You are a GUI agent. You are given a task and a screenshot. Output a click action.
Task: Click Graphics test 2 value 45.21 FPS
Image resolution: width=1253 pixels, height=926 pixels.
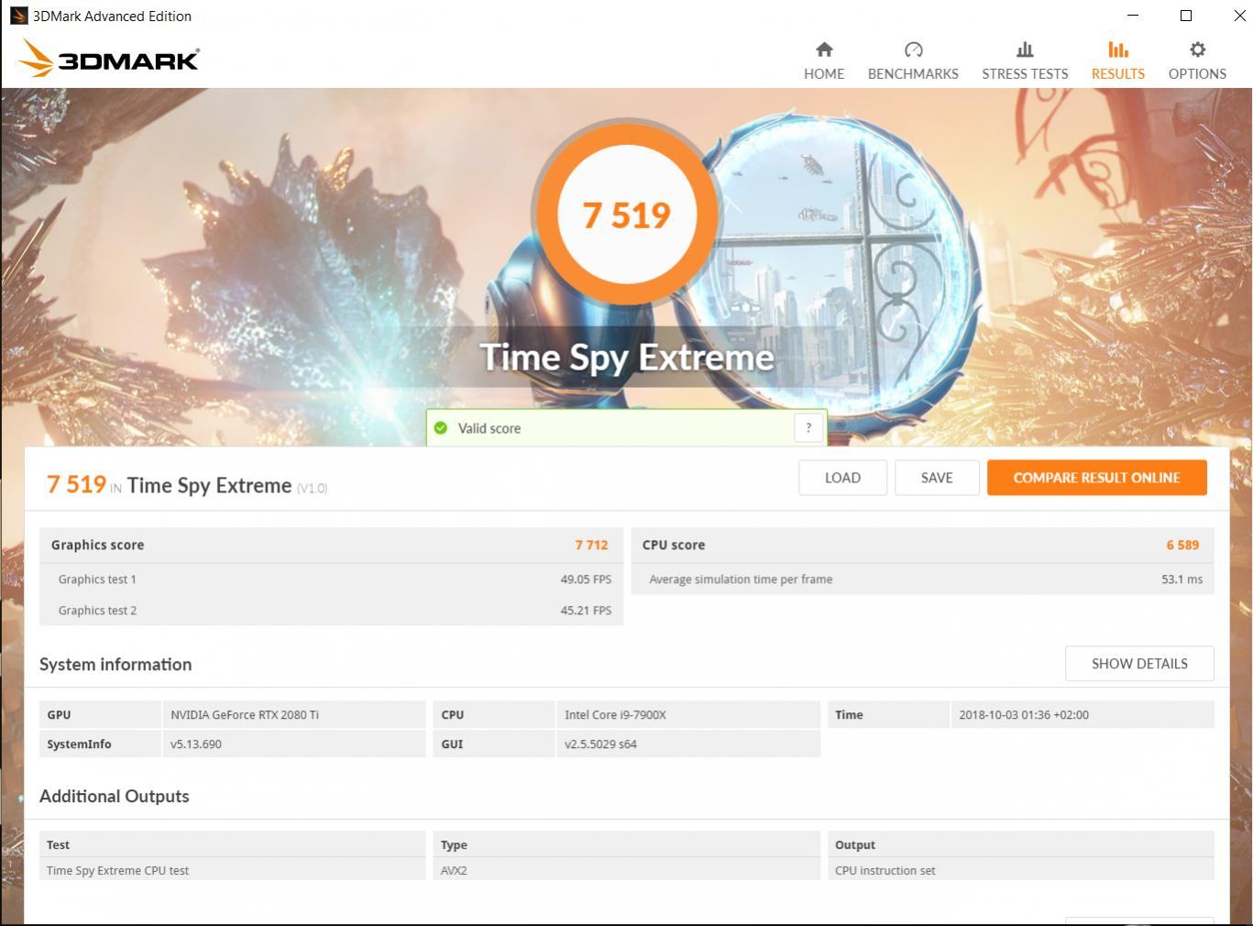pos(586,611)
